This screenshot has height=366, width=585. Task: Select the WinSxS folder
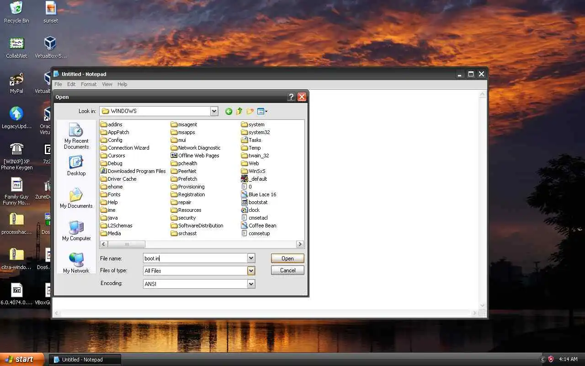point(253,171)
